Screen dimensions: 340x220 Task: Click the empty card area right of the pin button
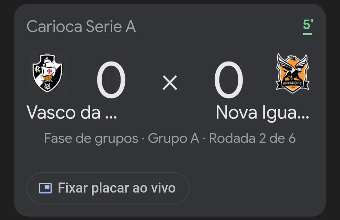click(x=257, y=188)
